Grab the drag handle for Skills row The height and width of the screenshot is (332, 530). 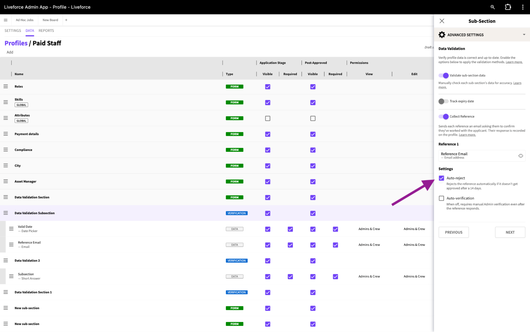coord(6,102)
